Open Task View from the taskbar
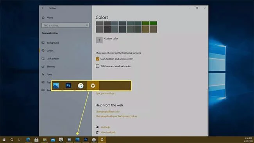This screenshot has height=143, width=254. pos(20,139)
